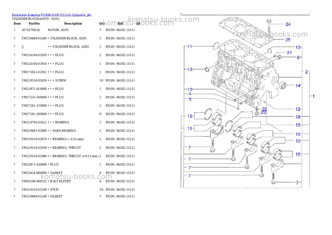332x235 pixels.
Task: Click diagram callout number 6
Action: pyautogui.click(x=298, y=57)
